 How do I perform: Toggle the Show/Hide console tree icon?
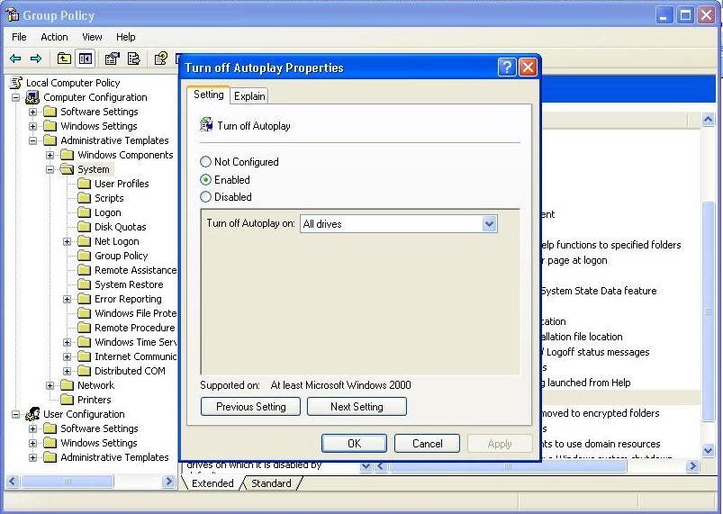point(86,59)
